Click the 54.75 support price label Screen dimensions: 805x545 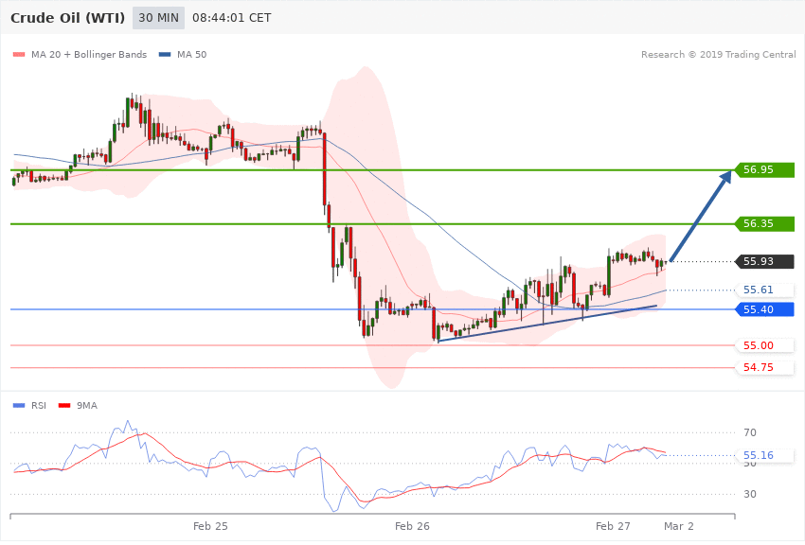765,368
